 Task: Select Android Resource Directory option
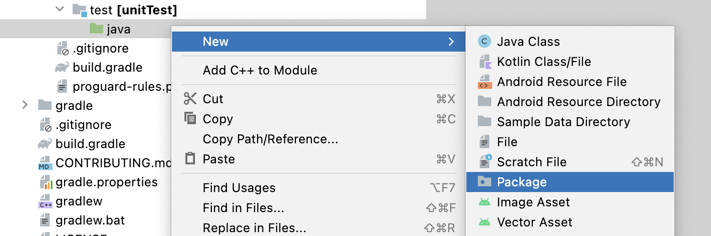(579, 102)
